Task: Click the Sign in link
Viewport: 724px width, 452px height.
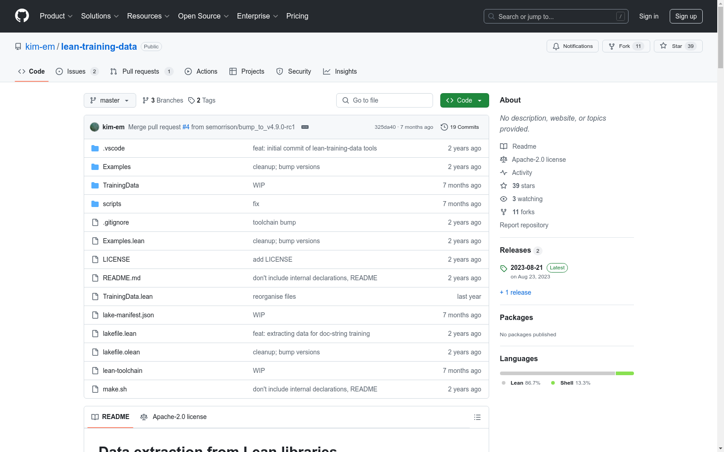Action: pos(649,16)
